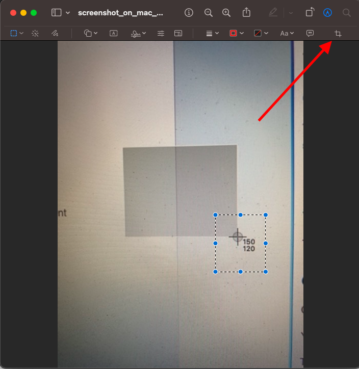The width and height of the screenshot is (359, 369).
Task: Open the search field icon
Action: coord(347,13)
